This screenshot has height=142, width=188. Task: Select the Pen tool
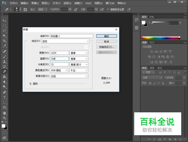4,92
